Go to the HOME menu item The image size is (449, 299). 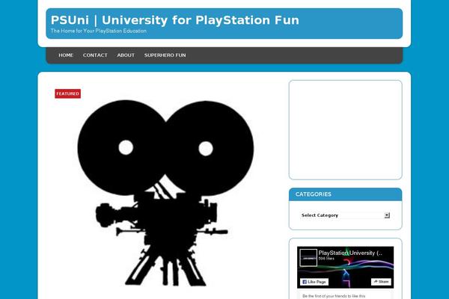pyautogui.click(x=66, y=55)
